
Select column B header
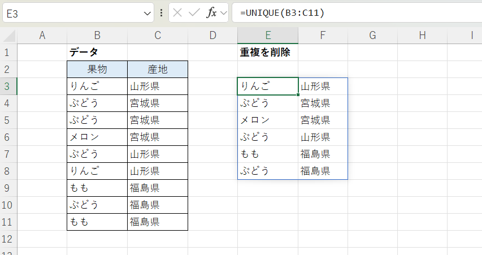click(97, 36)
